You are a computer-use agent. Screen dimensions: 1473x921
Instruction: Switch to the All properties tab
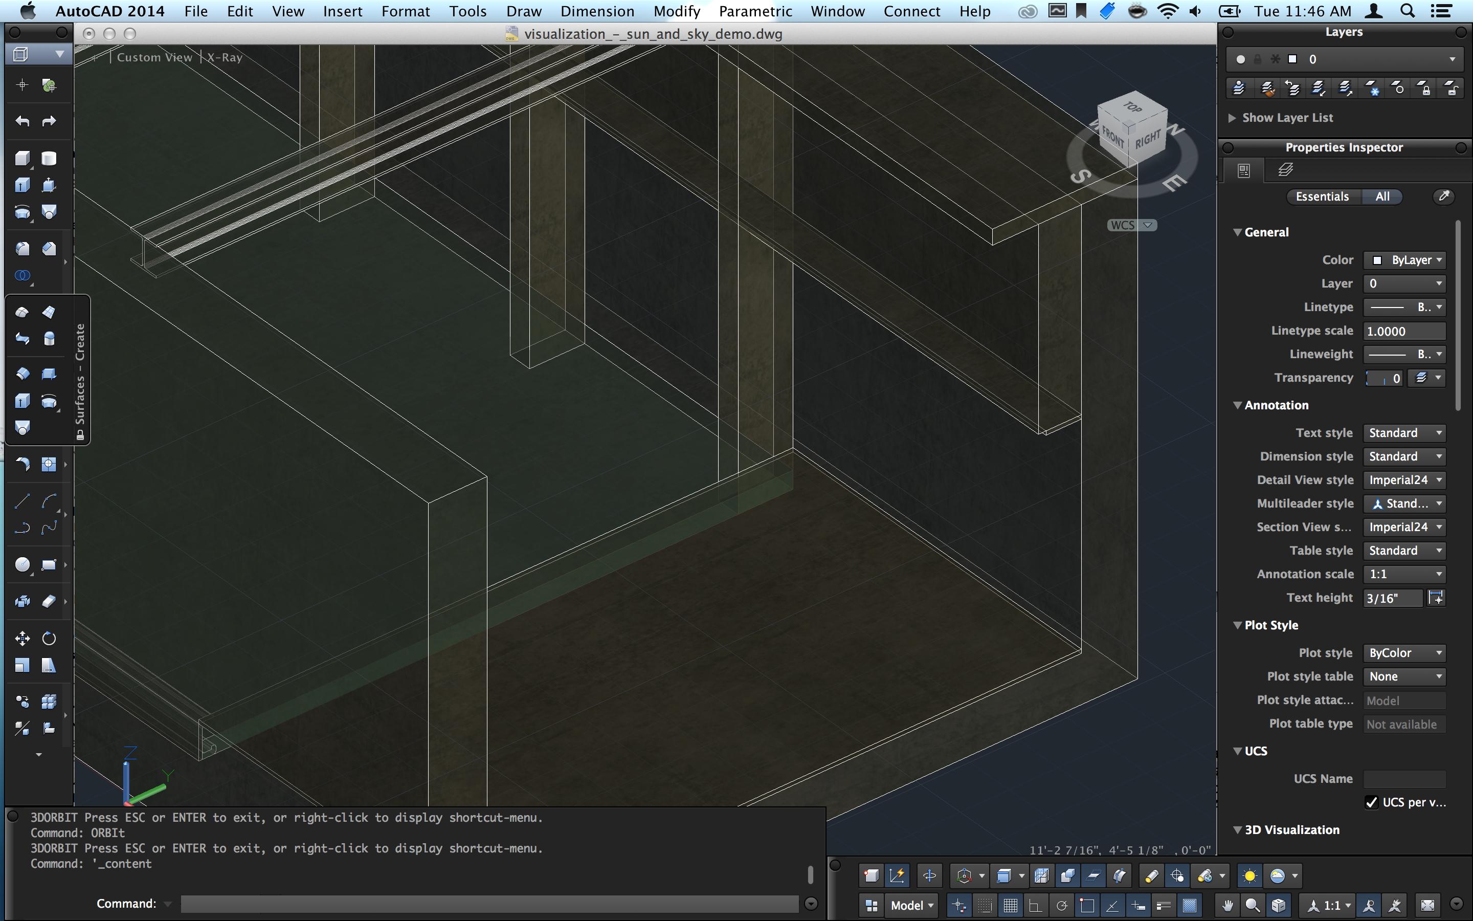(1381, 196)
